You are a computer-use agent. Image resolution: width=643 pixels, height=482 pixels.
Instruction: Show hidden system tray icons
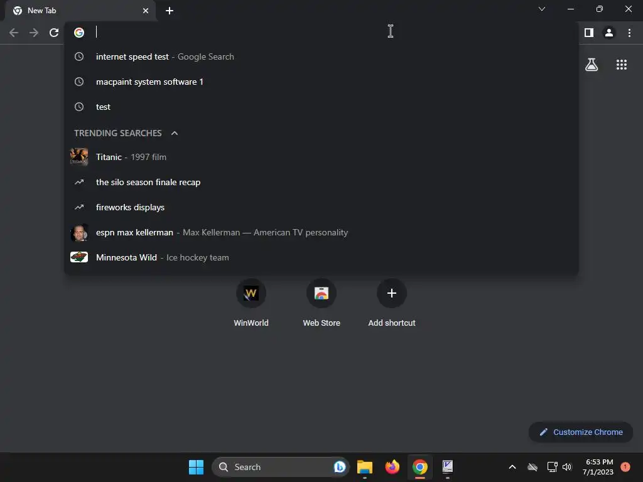[x=512, y=467]
